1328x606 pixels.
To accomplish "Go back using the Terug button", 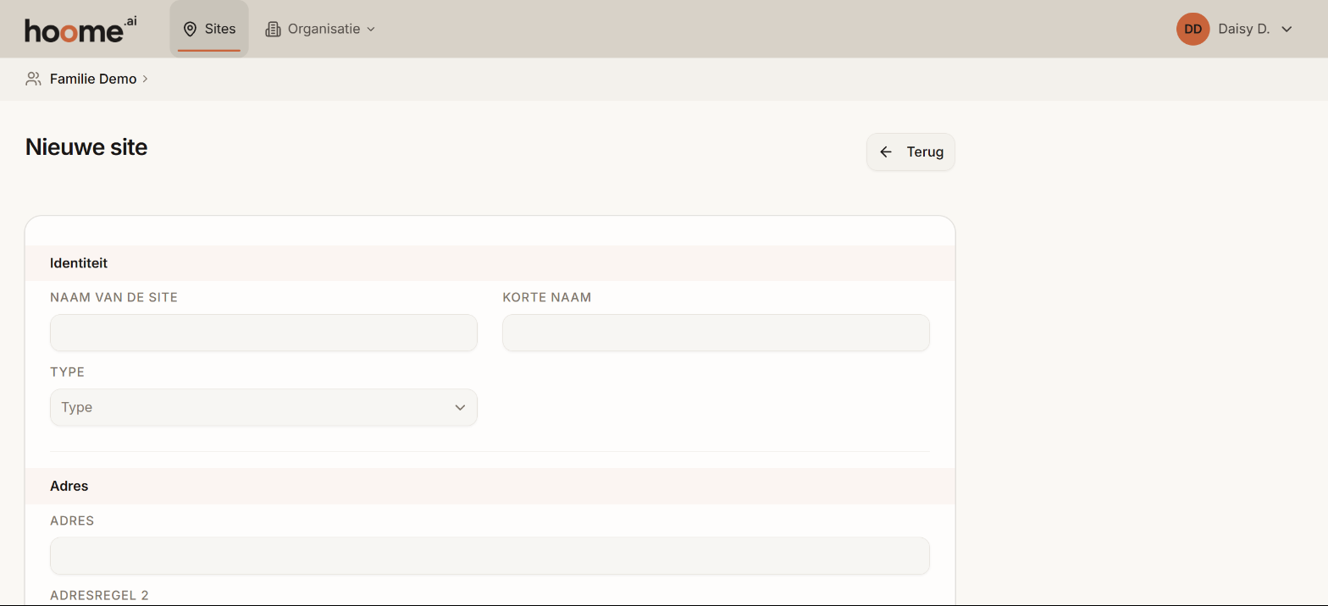I will point(910,152).
